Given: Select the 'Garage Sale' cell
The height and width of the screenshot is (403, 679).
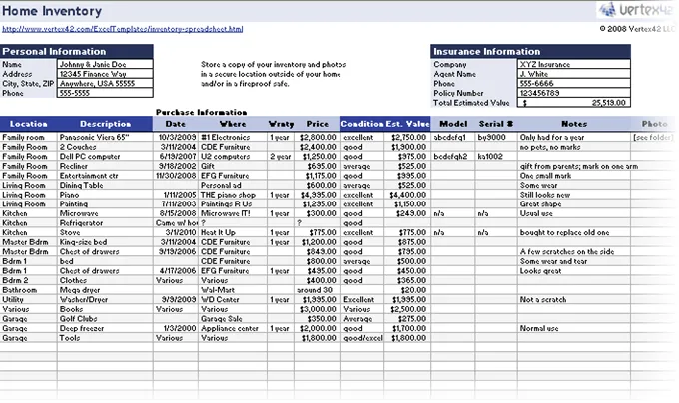Looking at the screenshot, I should coord(233,318).
